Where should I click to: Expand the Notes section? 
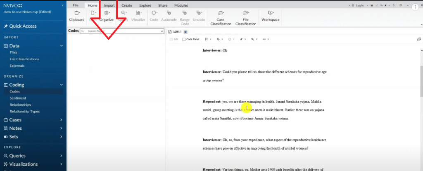61,128
